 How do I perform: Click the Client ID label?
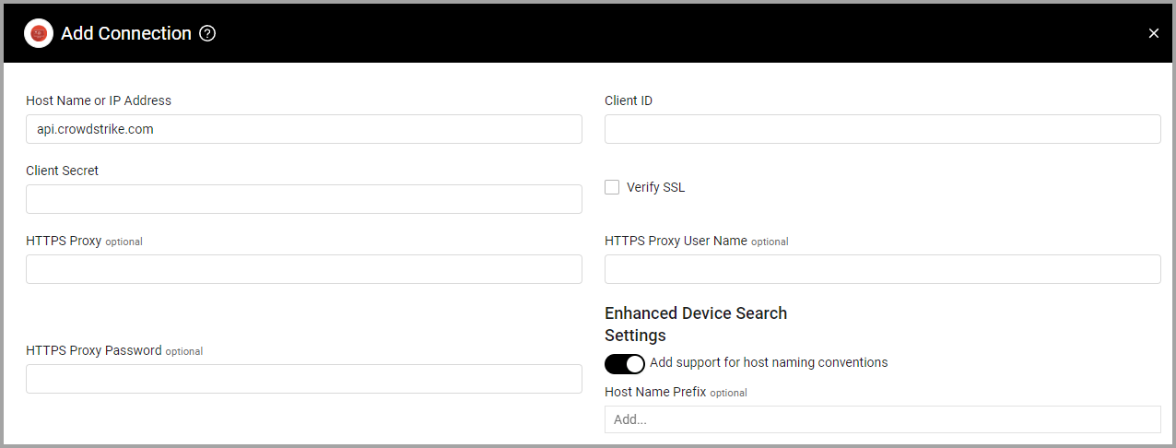tap(629, 100)
